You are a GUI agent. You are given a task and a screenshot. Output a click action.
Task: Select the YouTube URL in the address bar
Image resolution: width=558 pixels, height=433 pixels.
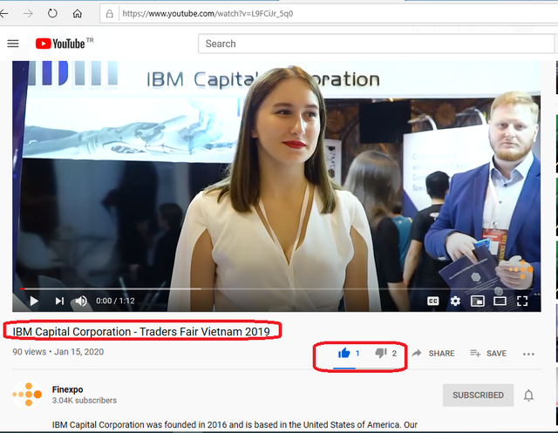click(x=208, y=14)
